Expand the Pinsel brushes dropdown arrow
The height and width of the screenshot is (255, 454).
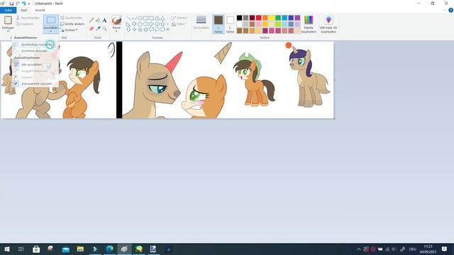click(116, 31)
